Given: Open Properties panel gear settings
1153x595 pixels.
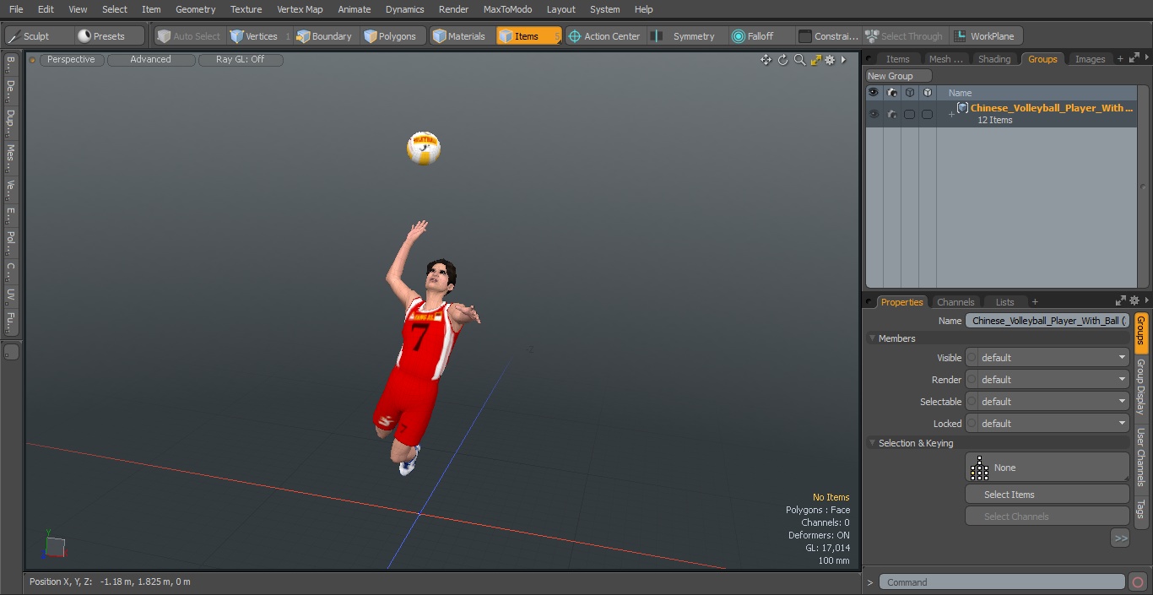Looking at the screenshot, I should [x=1134, y=301].
